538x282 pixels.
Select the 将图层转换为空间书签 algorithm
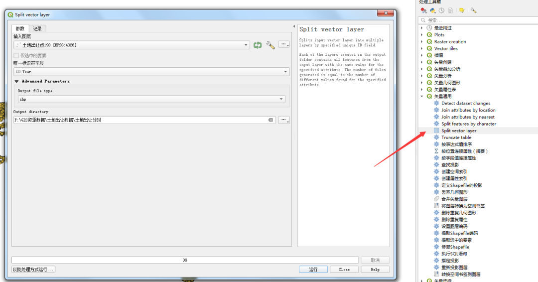(x=463, y=206)
